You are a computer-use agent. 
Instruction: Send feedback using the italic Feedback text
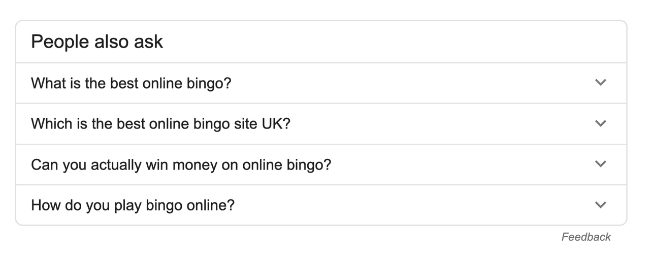(586, 237)
